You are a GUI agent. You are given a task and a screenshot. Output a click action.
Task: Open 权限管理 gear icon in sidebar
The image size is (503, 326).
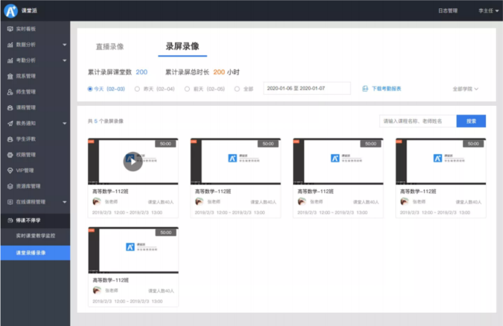point(10,155)
